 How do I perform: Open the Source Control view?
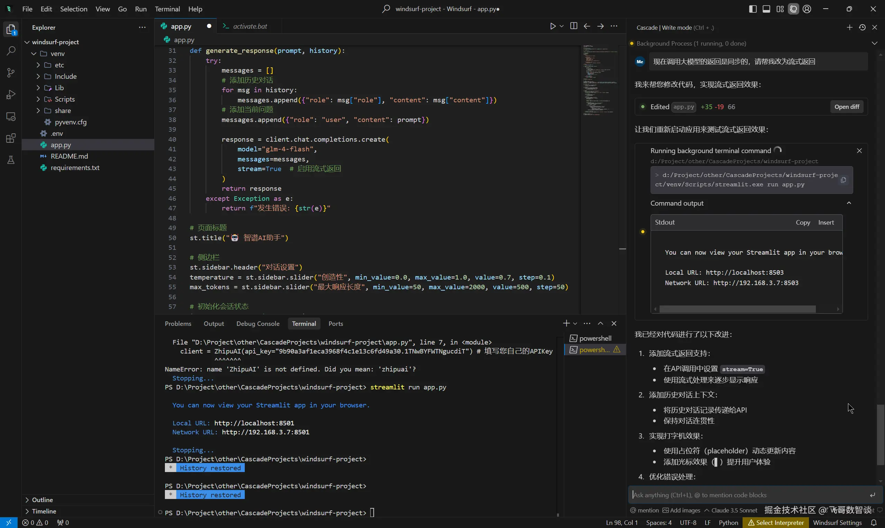click(x=11, y=73)
